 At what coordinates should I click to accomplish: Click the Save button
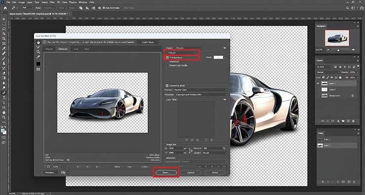point(166,172)
